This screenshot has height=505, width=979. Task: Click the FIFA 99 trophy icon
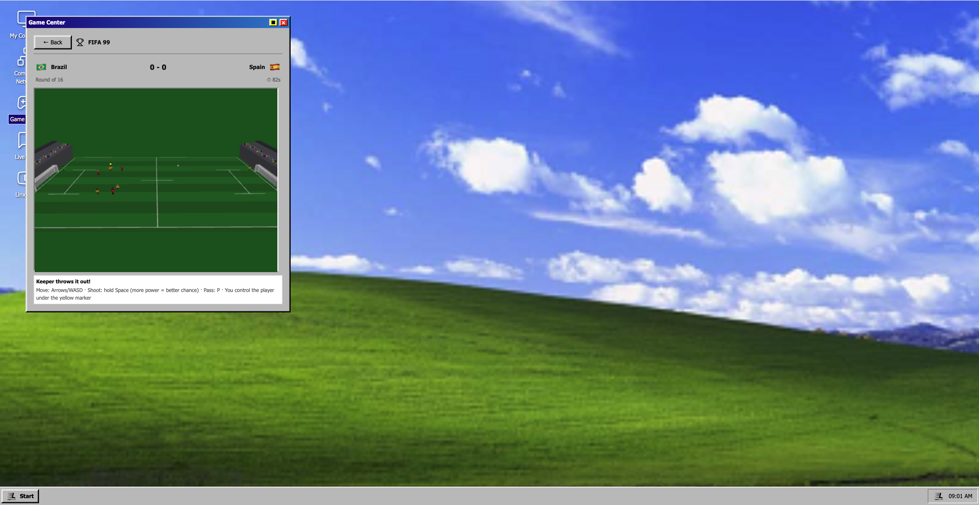[80, 42]
